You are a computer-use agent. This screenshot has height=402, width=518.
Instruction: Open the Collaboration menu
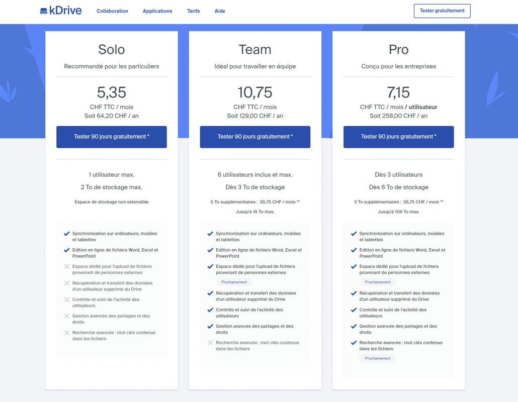click(112, 11)
